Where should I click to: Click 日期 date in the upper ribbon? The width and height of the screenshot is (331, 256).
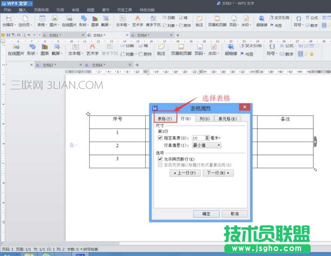(x=169, y=18)
